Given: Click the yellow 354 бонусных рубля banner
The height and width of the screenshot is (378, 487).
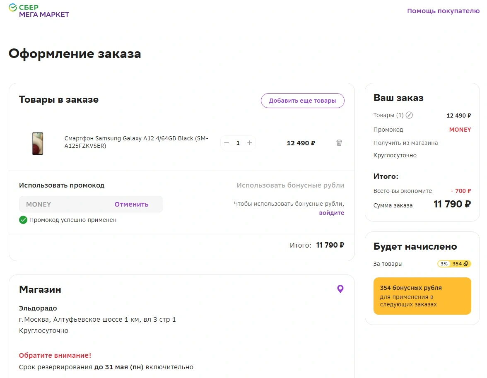Looking at the screenshot, I should pyautogui.click(x=422, y=296).
